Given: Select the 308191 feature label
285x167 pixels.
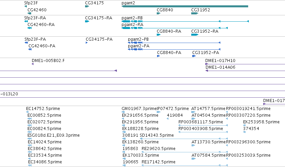Looking at the screenshot, I should tap(130, 135).
